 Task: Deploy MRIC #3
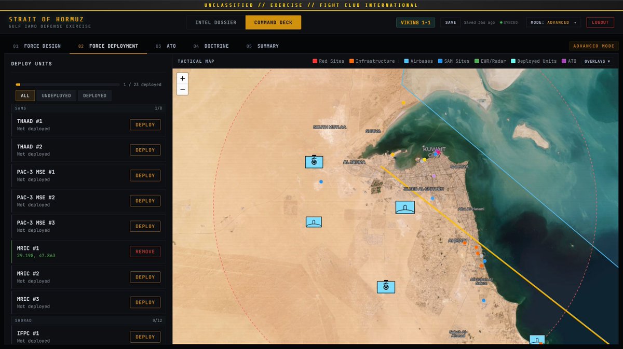point(145,302)
